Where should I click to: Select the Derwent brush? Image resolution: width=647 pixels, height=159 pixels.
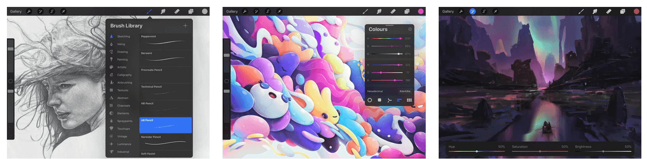pos(166,58)
